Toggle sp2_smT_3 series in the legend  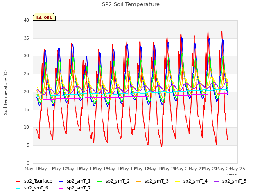(152, 181)
